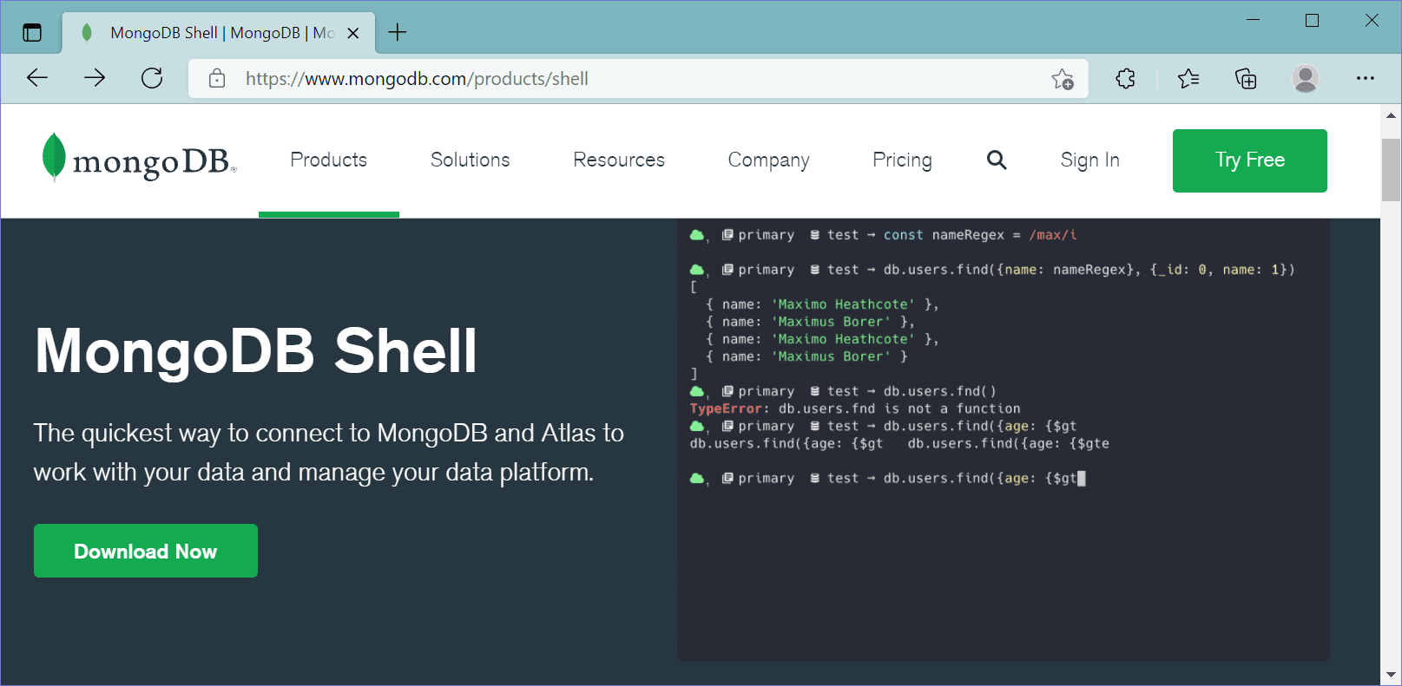View site information lock icon

(217, 79)
